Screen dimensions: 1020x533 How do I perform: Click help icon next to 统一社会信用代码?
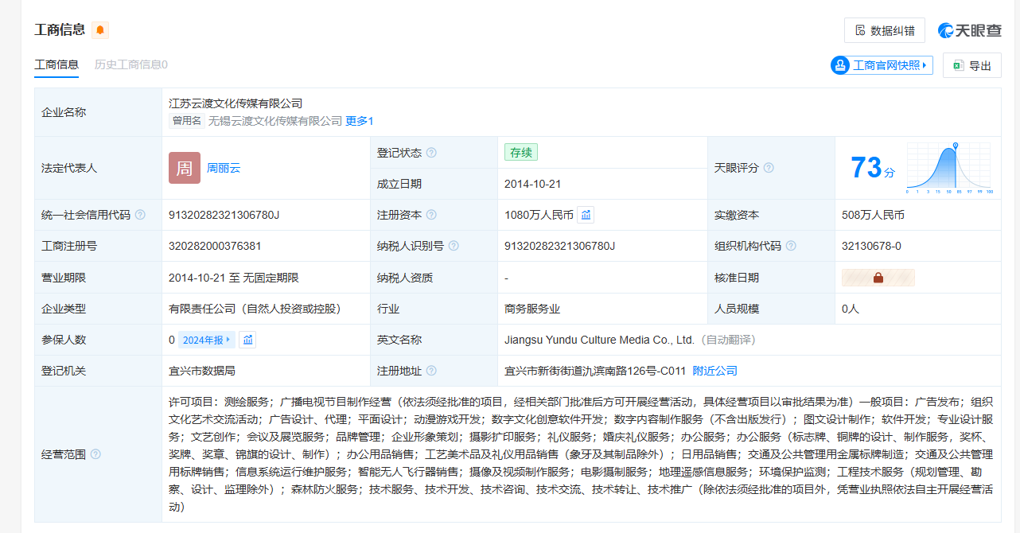pos(140,215)
